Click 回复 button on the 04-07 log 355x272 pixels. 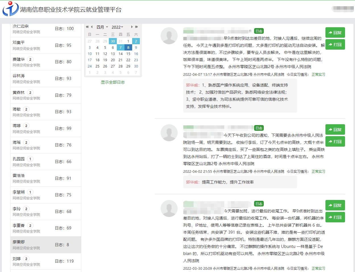335,33
